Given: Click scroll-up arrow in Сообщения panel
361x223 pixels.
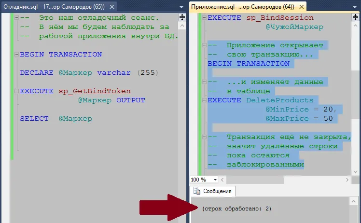Looking at the screenshot, I should pyautogui.click(x=354, y=202).
